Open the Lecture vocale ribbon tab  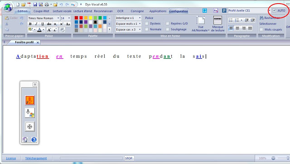coord(62,11)
